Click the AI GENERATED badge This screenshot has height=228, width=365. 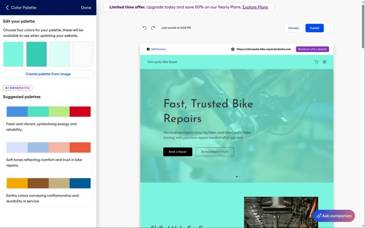coord(18,88)
